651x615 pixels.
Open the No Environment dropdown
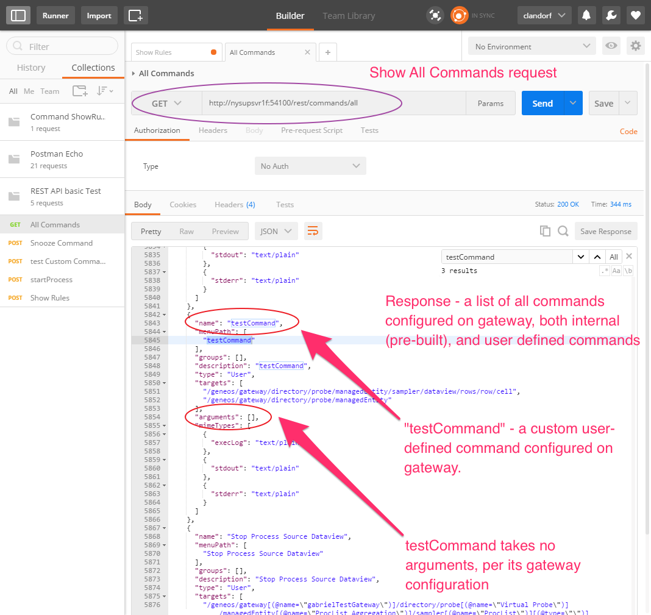point(532,46)
